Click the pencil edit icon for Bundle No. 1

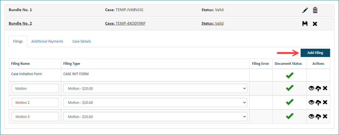(305, 10)
